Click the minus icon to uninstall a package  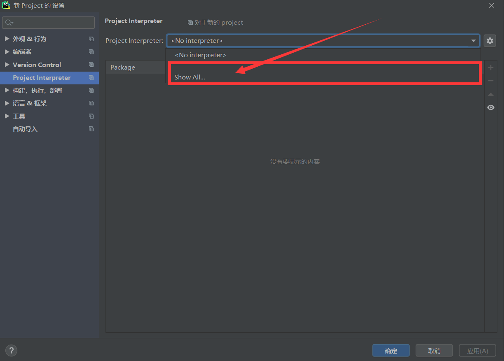[491, 80]
